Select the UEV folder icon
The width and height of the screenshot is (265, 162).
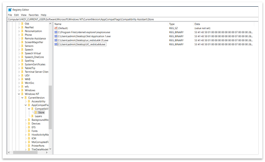22,76
